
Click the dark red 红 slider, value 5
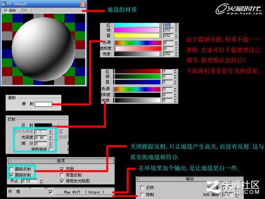[137, 71]
